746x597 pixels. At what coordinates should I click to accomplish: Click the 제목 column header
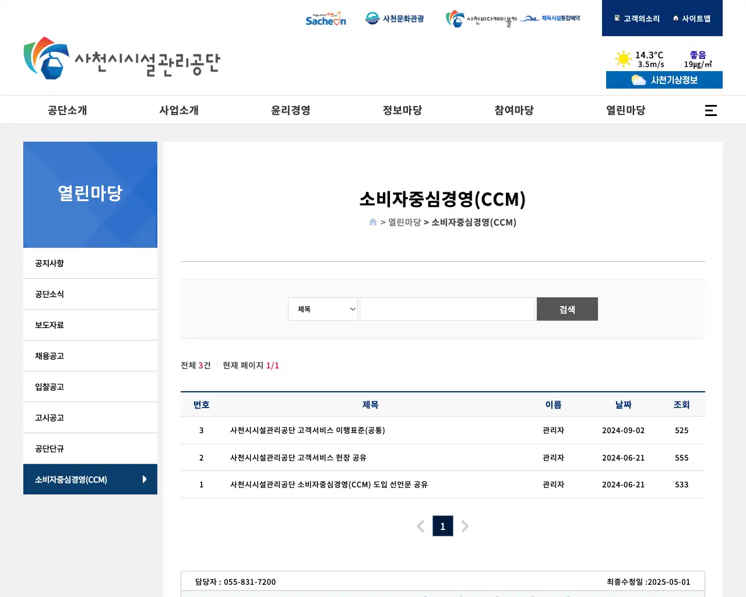click(371, 405)
